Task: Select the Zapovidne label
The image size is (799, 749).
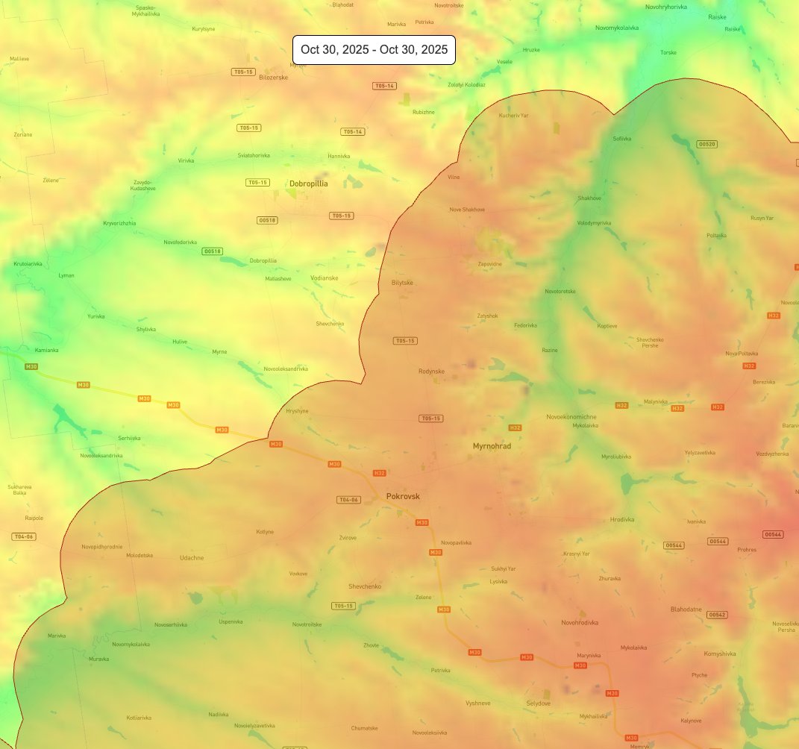Action: [489, 264]
